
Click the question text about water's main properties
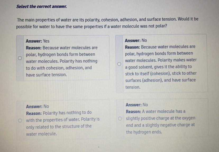coord(107,20)
